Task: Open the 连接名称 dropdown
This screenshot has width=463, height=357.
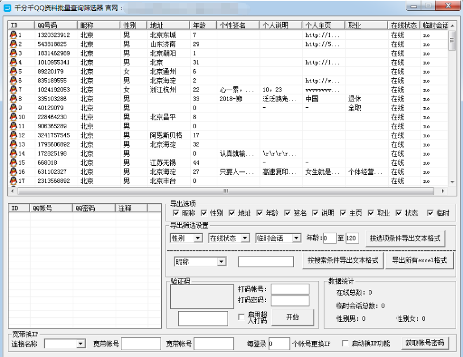Action: point(81,343)
